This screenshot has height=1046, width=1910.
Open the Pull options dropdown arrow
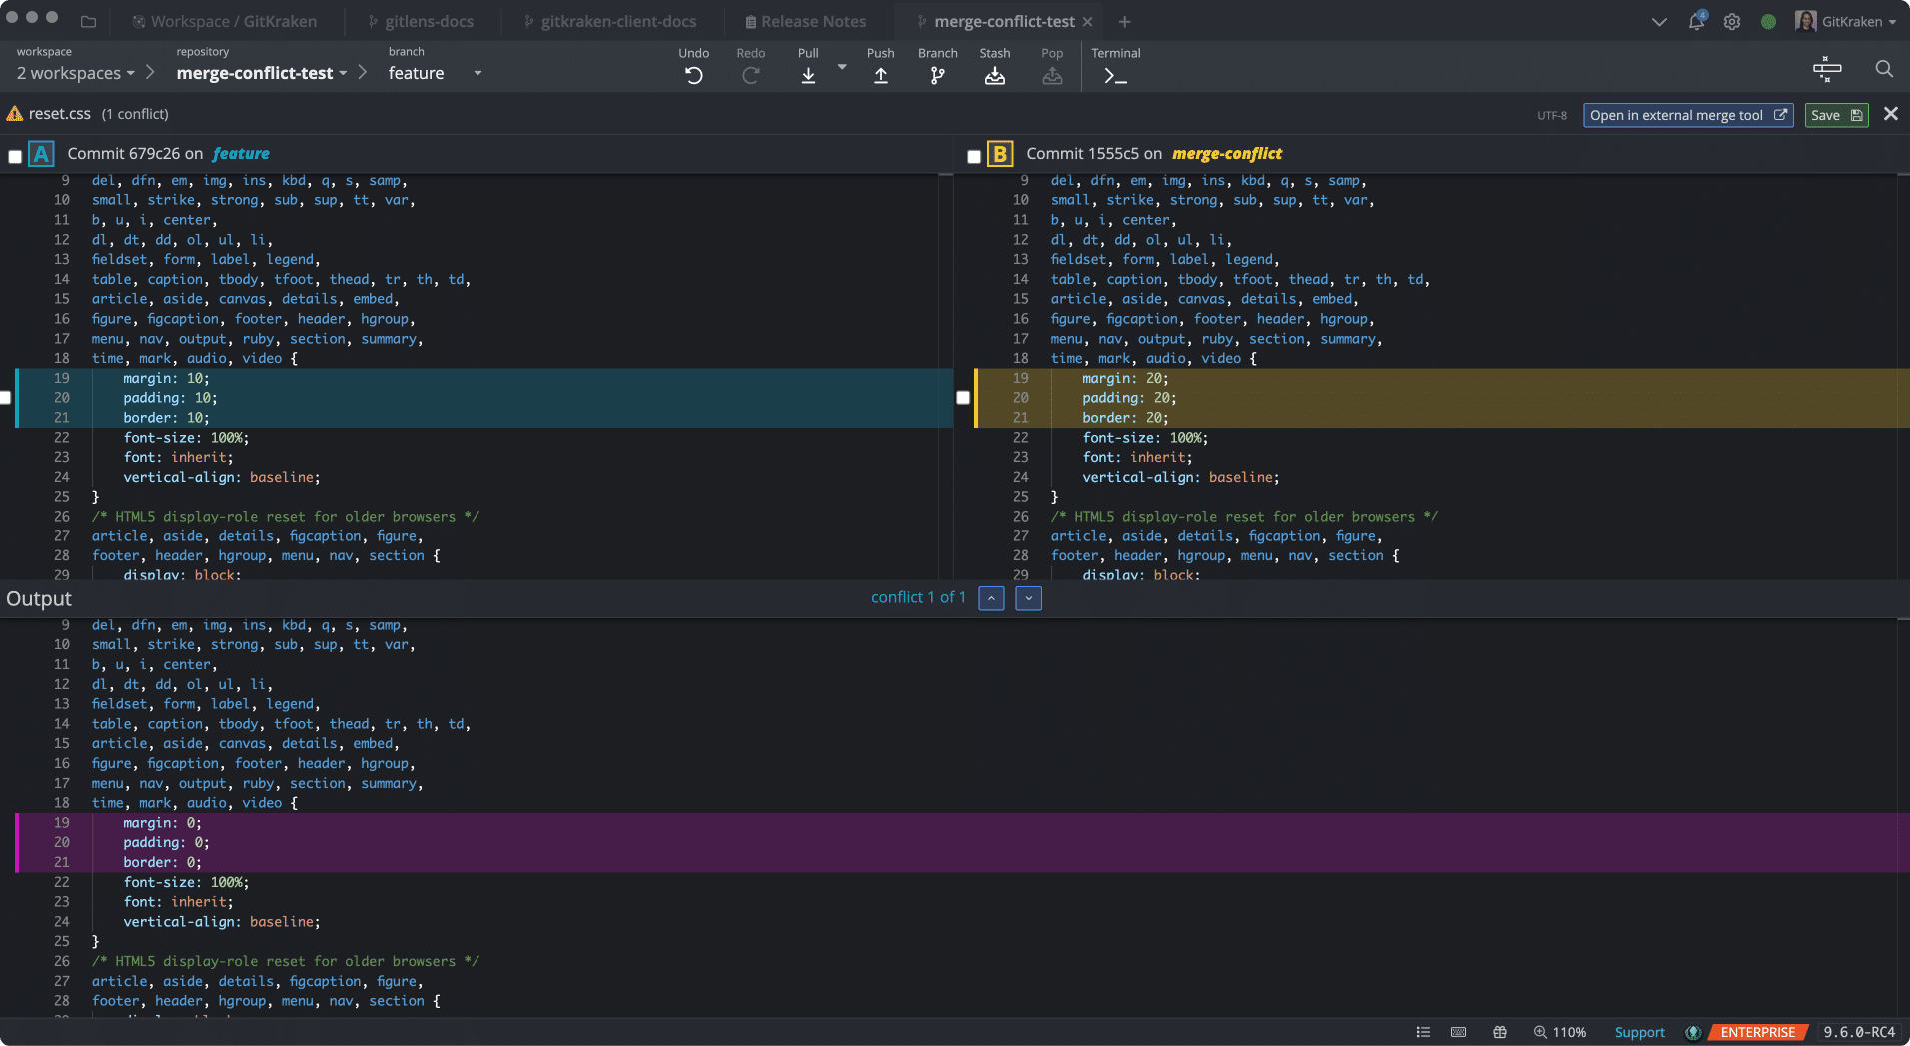[842, 68]
